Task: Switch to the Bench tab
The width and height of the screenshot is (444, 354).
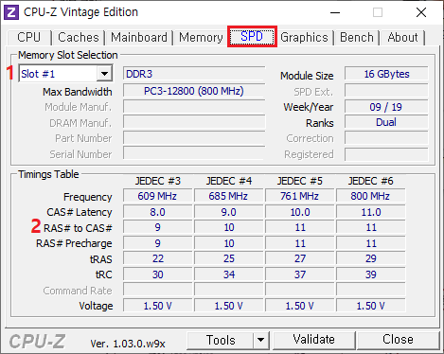Action: tap(357, 37)
